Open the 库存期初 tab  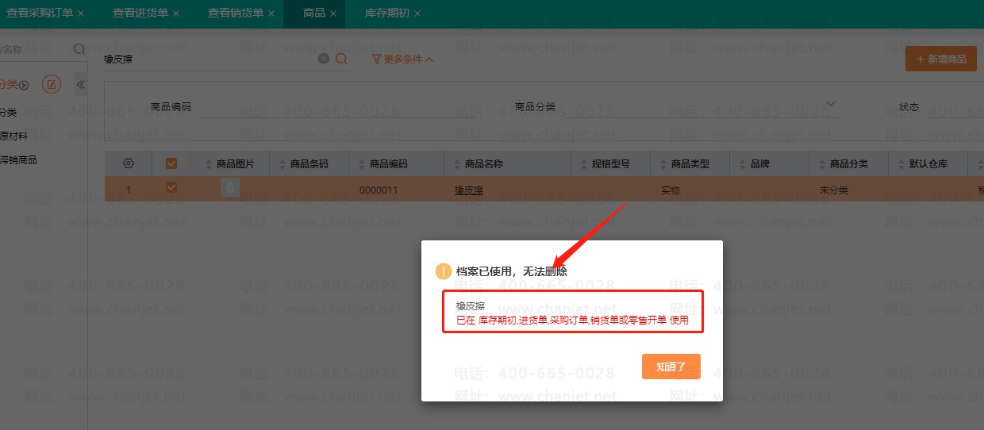click(x=386, y=13)
